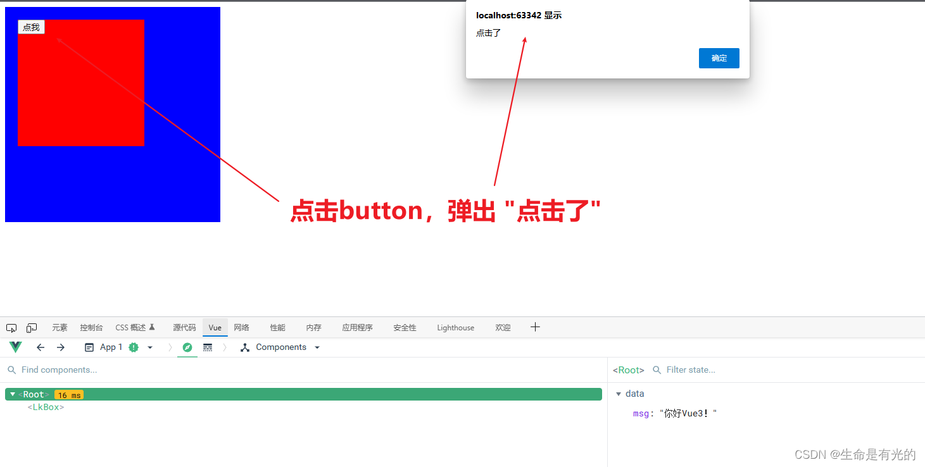Open the Components view dropdown
925x467 pixels.
(280, 347)
